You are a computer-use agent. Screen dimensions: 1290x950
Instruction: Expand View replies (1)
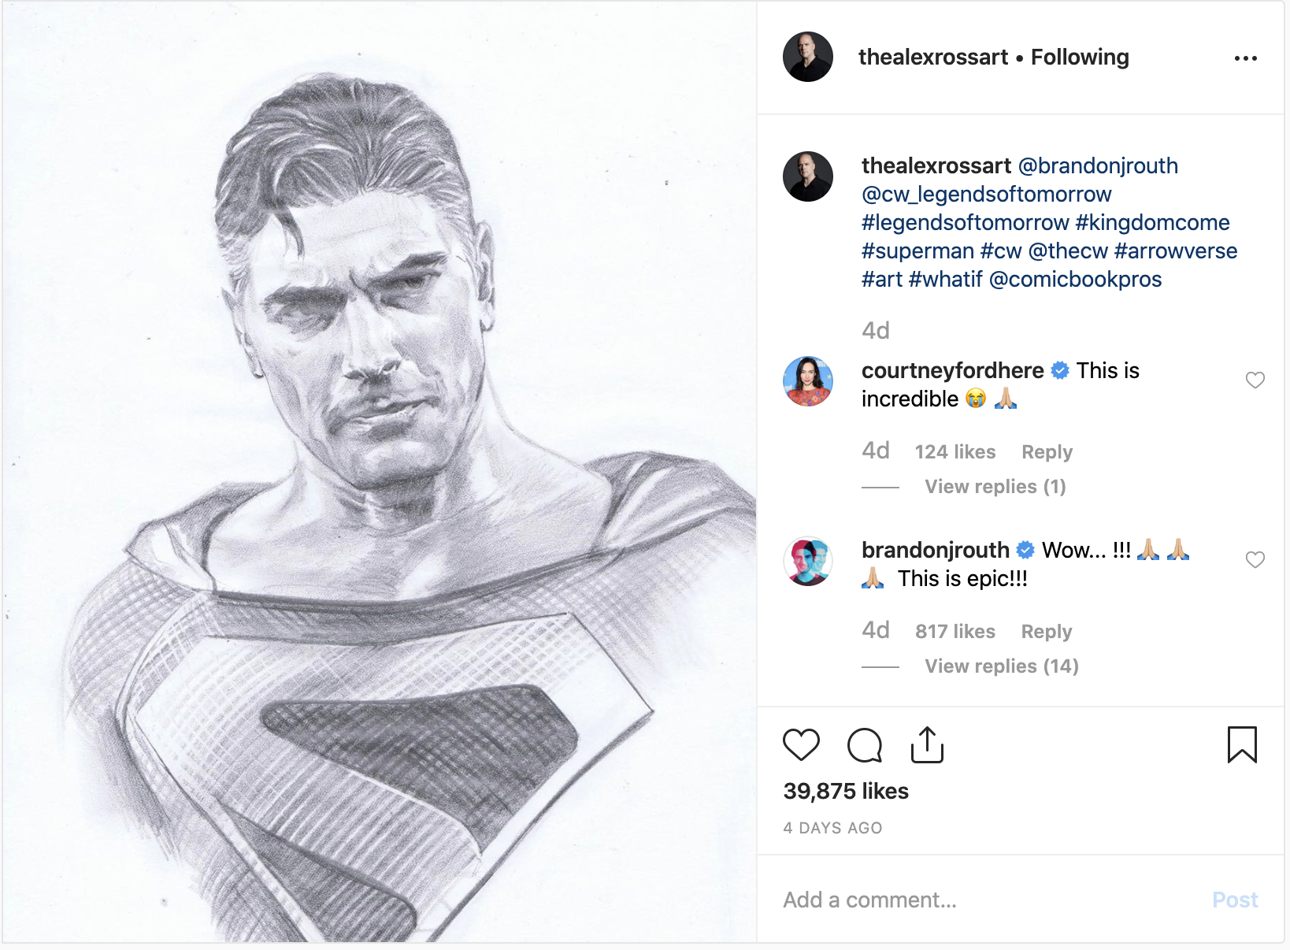coord(995,487)
